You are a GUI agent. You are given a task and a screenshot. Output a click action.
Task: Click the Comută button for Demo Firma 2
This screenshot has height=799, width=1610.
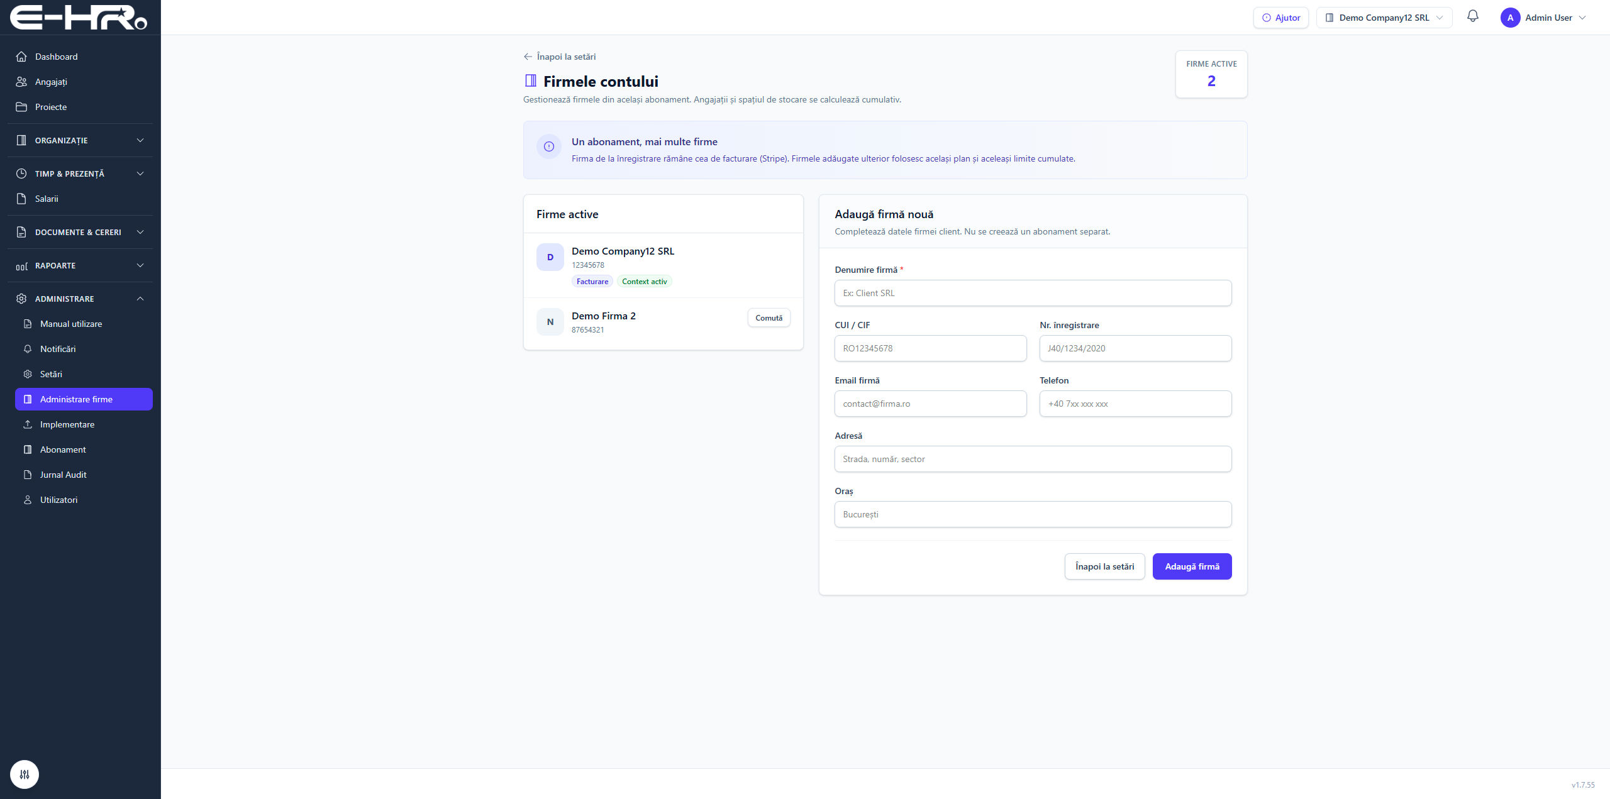click(769, 318)
